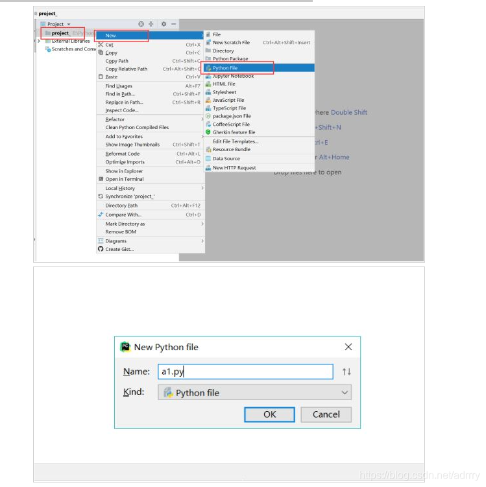Select HTML File in New submenu
Image resolution: width=486 pixels, height=487 pixels.
pos(259,84)
